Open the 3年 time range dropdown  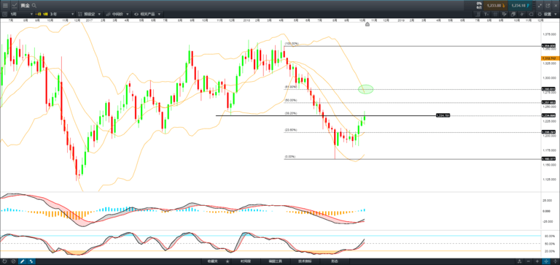pos(61,14)
